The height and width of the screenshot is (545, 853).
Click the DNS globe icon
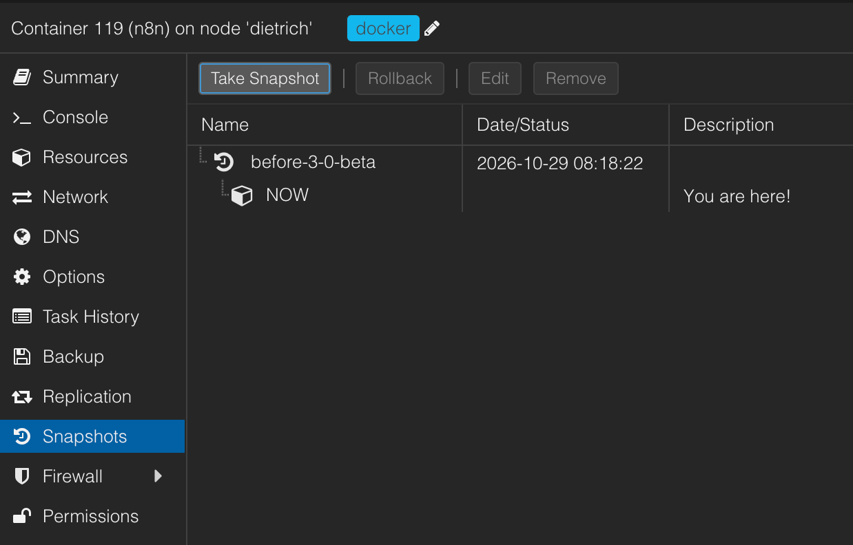[x=22, y=237]
